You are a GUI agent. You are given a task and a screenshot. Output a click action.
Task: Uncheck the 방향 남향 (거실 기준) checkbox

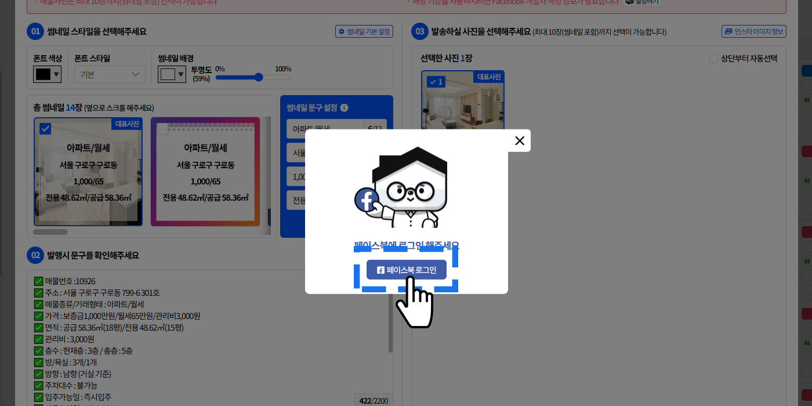click(x=39, y=374)
